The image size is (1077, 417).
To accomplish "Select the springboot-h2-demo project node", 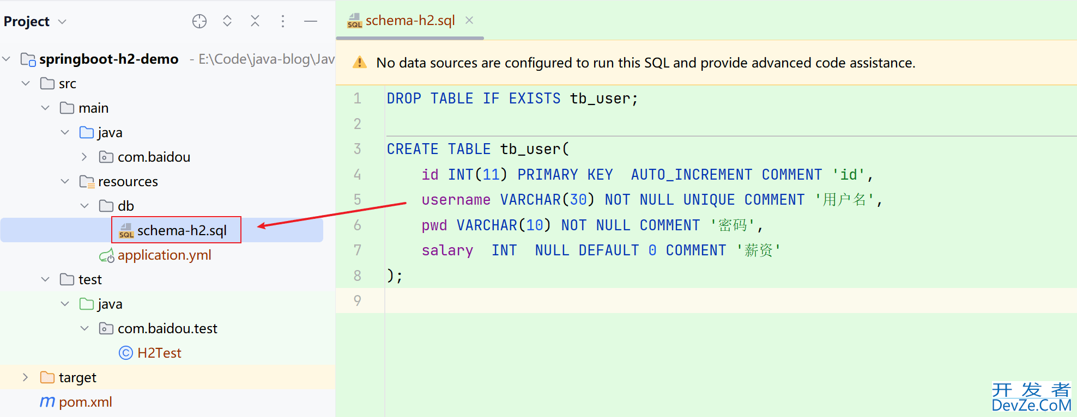I will click(x=109, y=59).
